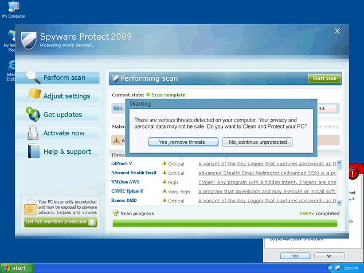364x273 pixels.
Task: Open the Help & support section
Action: (x=66, y=152)
